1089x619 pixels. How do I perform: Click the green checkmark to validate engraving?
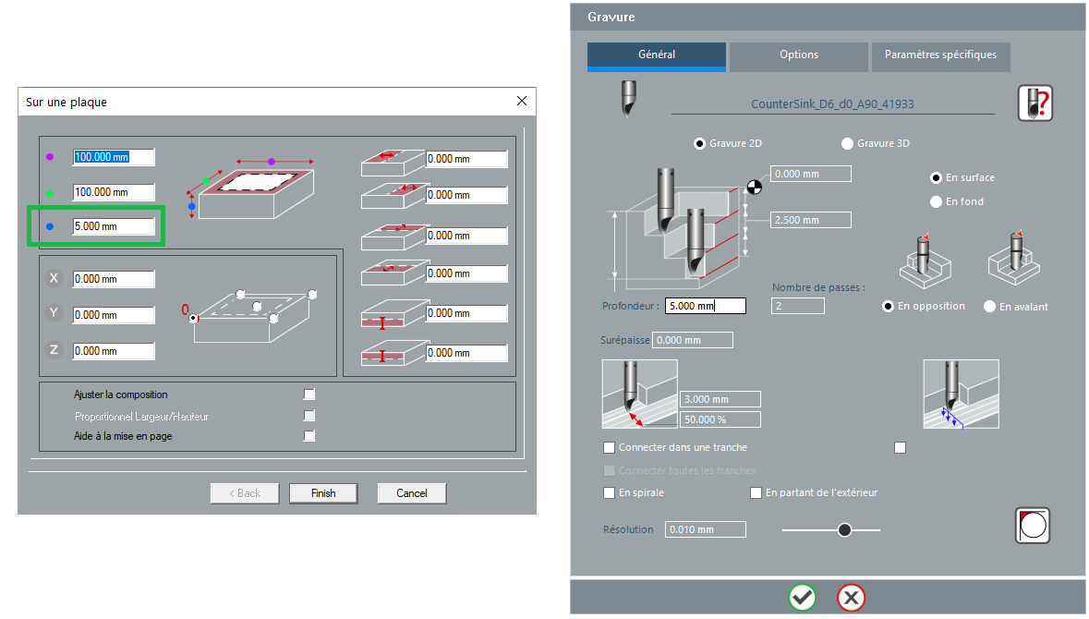coord(803,598)
